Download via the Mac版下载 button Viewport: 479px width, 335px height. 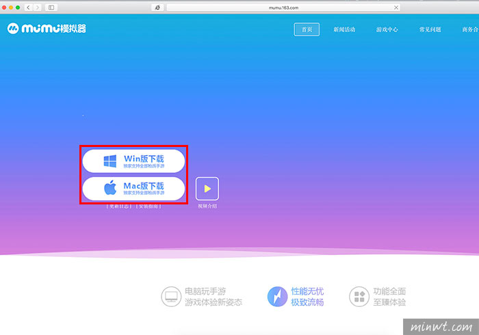[x=134, y=188]
